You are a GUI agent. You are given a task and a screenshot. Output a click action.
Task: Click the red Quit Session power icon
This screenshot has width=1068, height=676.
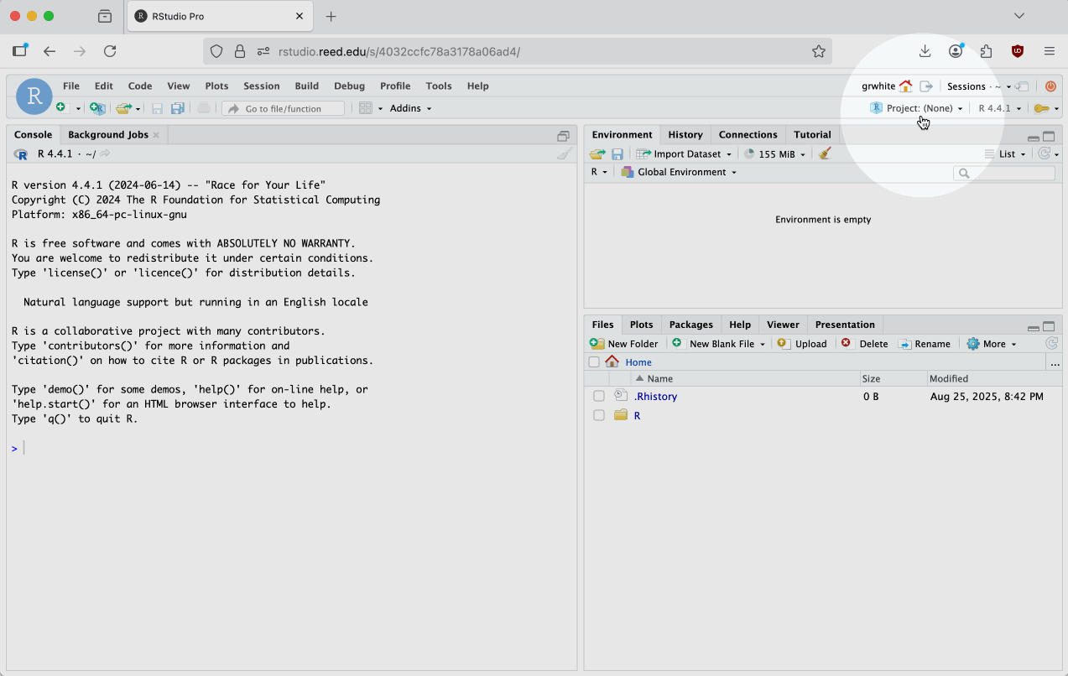point(1050,86)
